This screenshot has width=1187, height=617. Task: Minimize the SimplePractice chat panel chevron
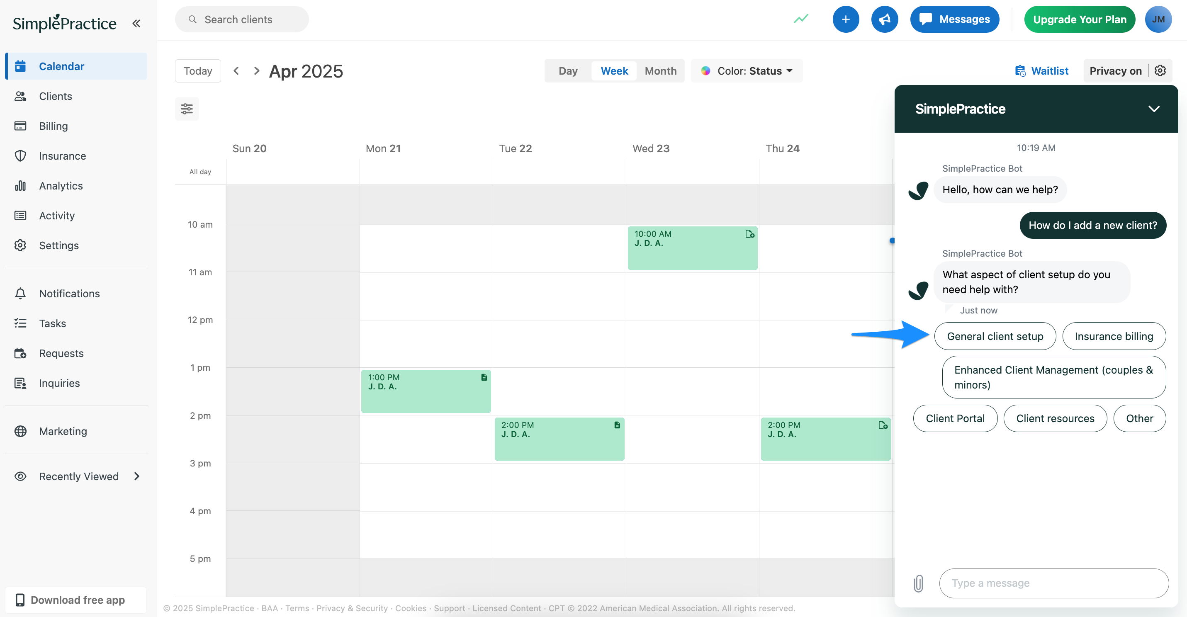click(x=1154, y=109)
